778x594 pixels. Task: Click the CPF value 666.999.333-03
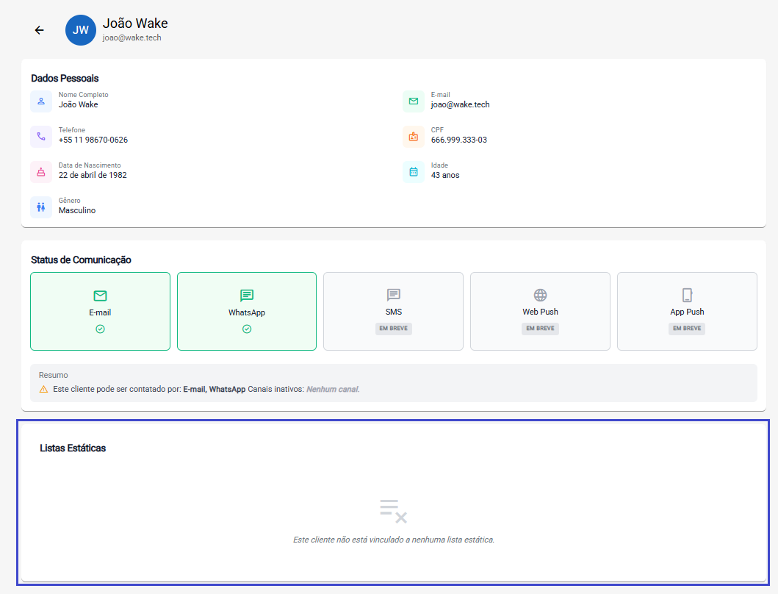(458, 140)
